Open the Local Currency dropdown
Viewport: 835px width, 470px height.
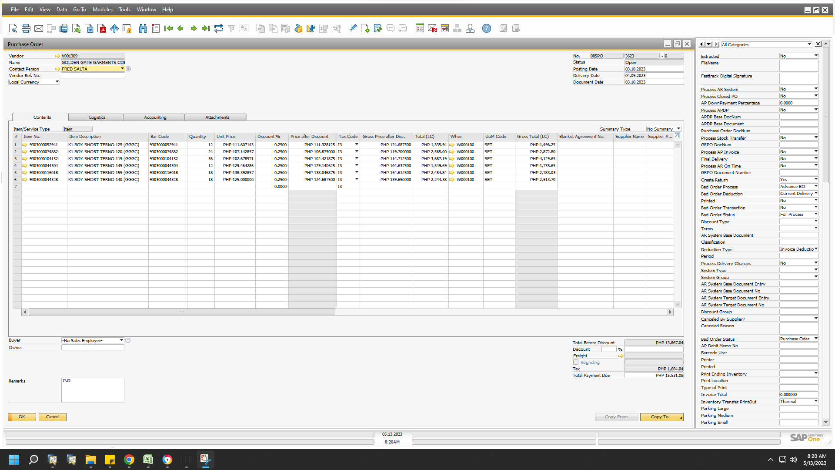click(x=57, y=82)
